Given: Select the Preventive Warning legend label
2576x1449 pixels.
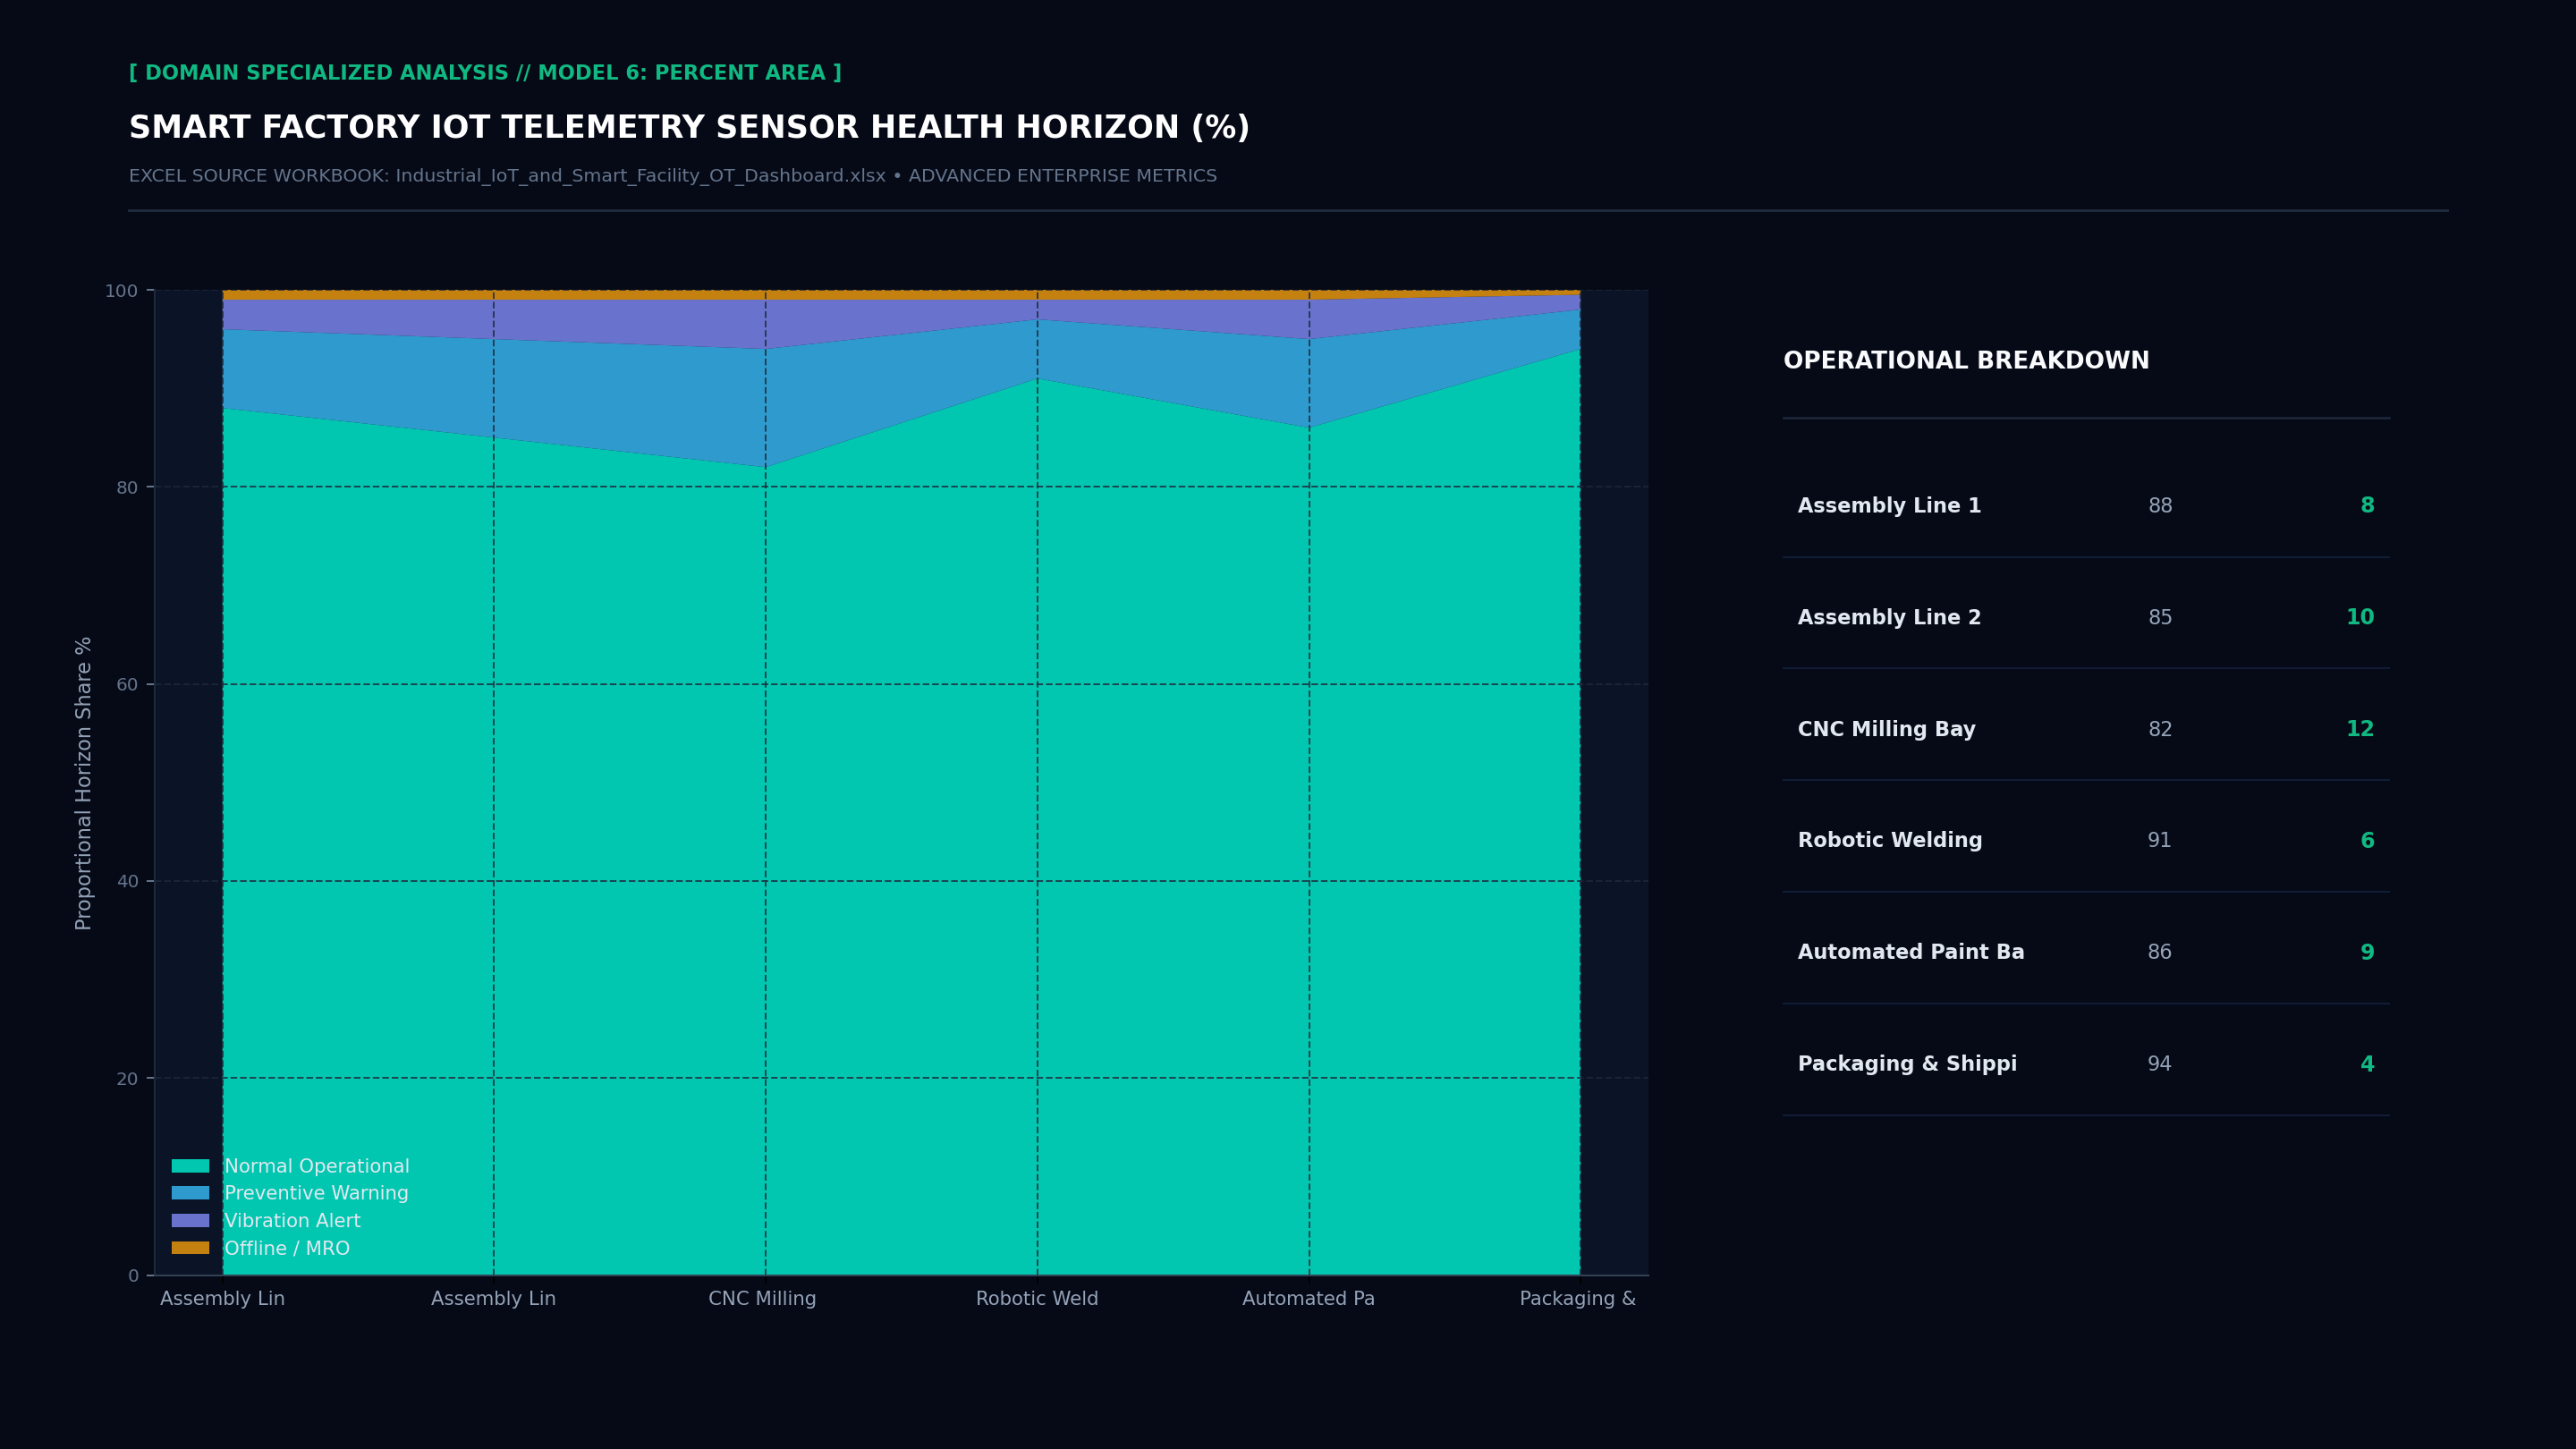Looking at the screenshot, I should [316, 1193].
